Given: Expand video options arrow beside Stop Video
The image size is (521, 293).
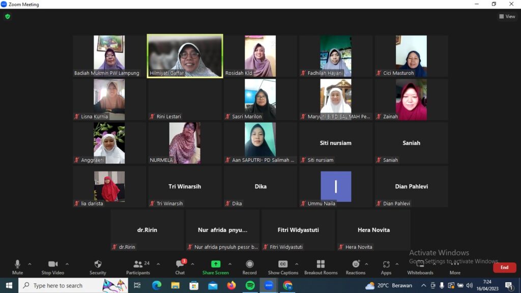Looking at the screenshot, I should 67,264.
